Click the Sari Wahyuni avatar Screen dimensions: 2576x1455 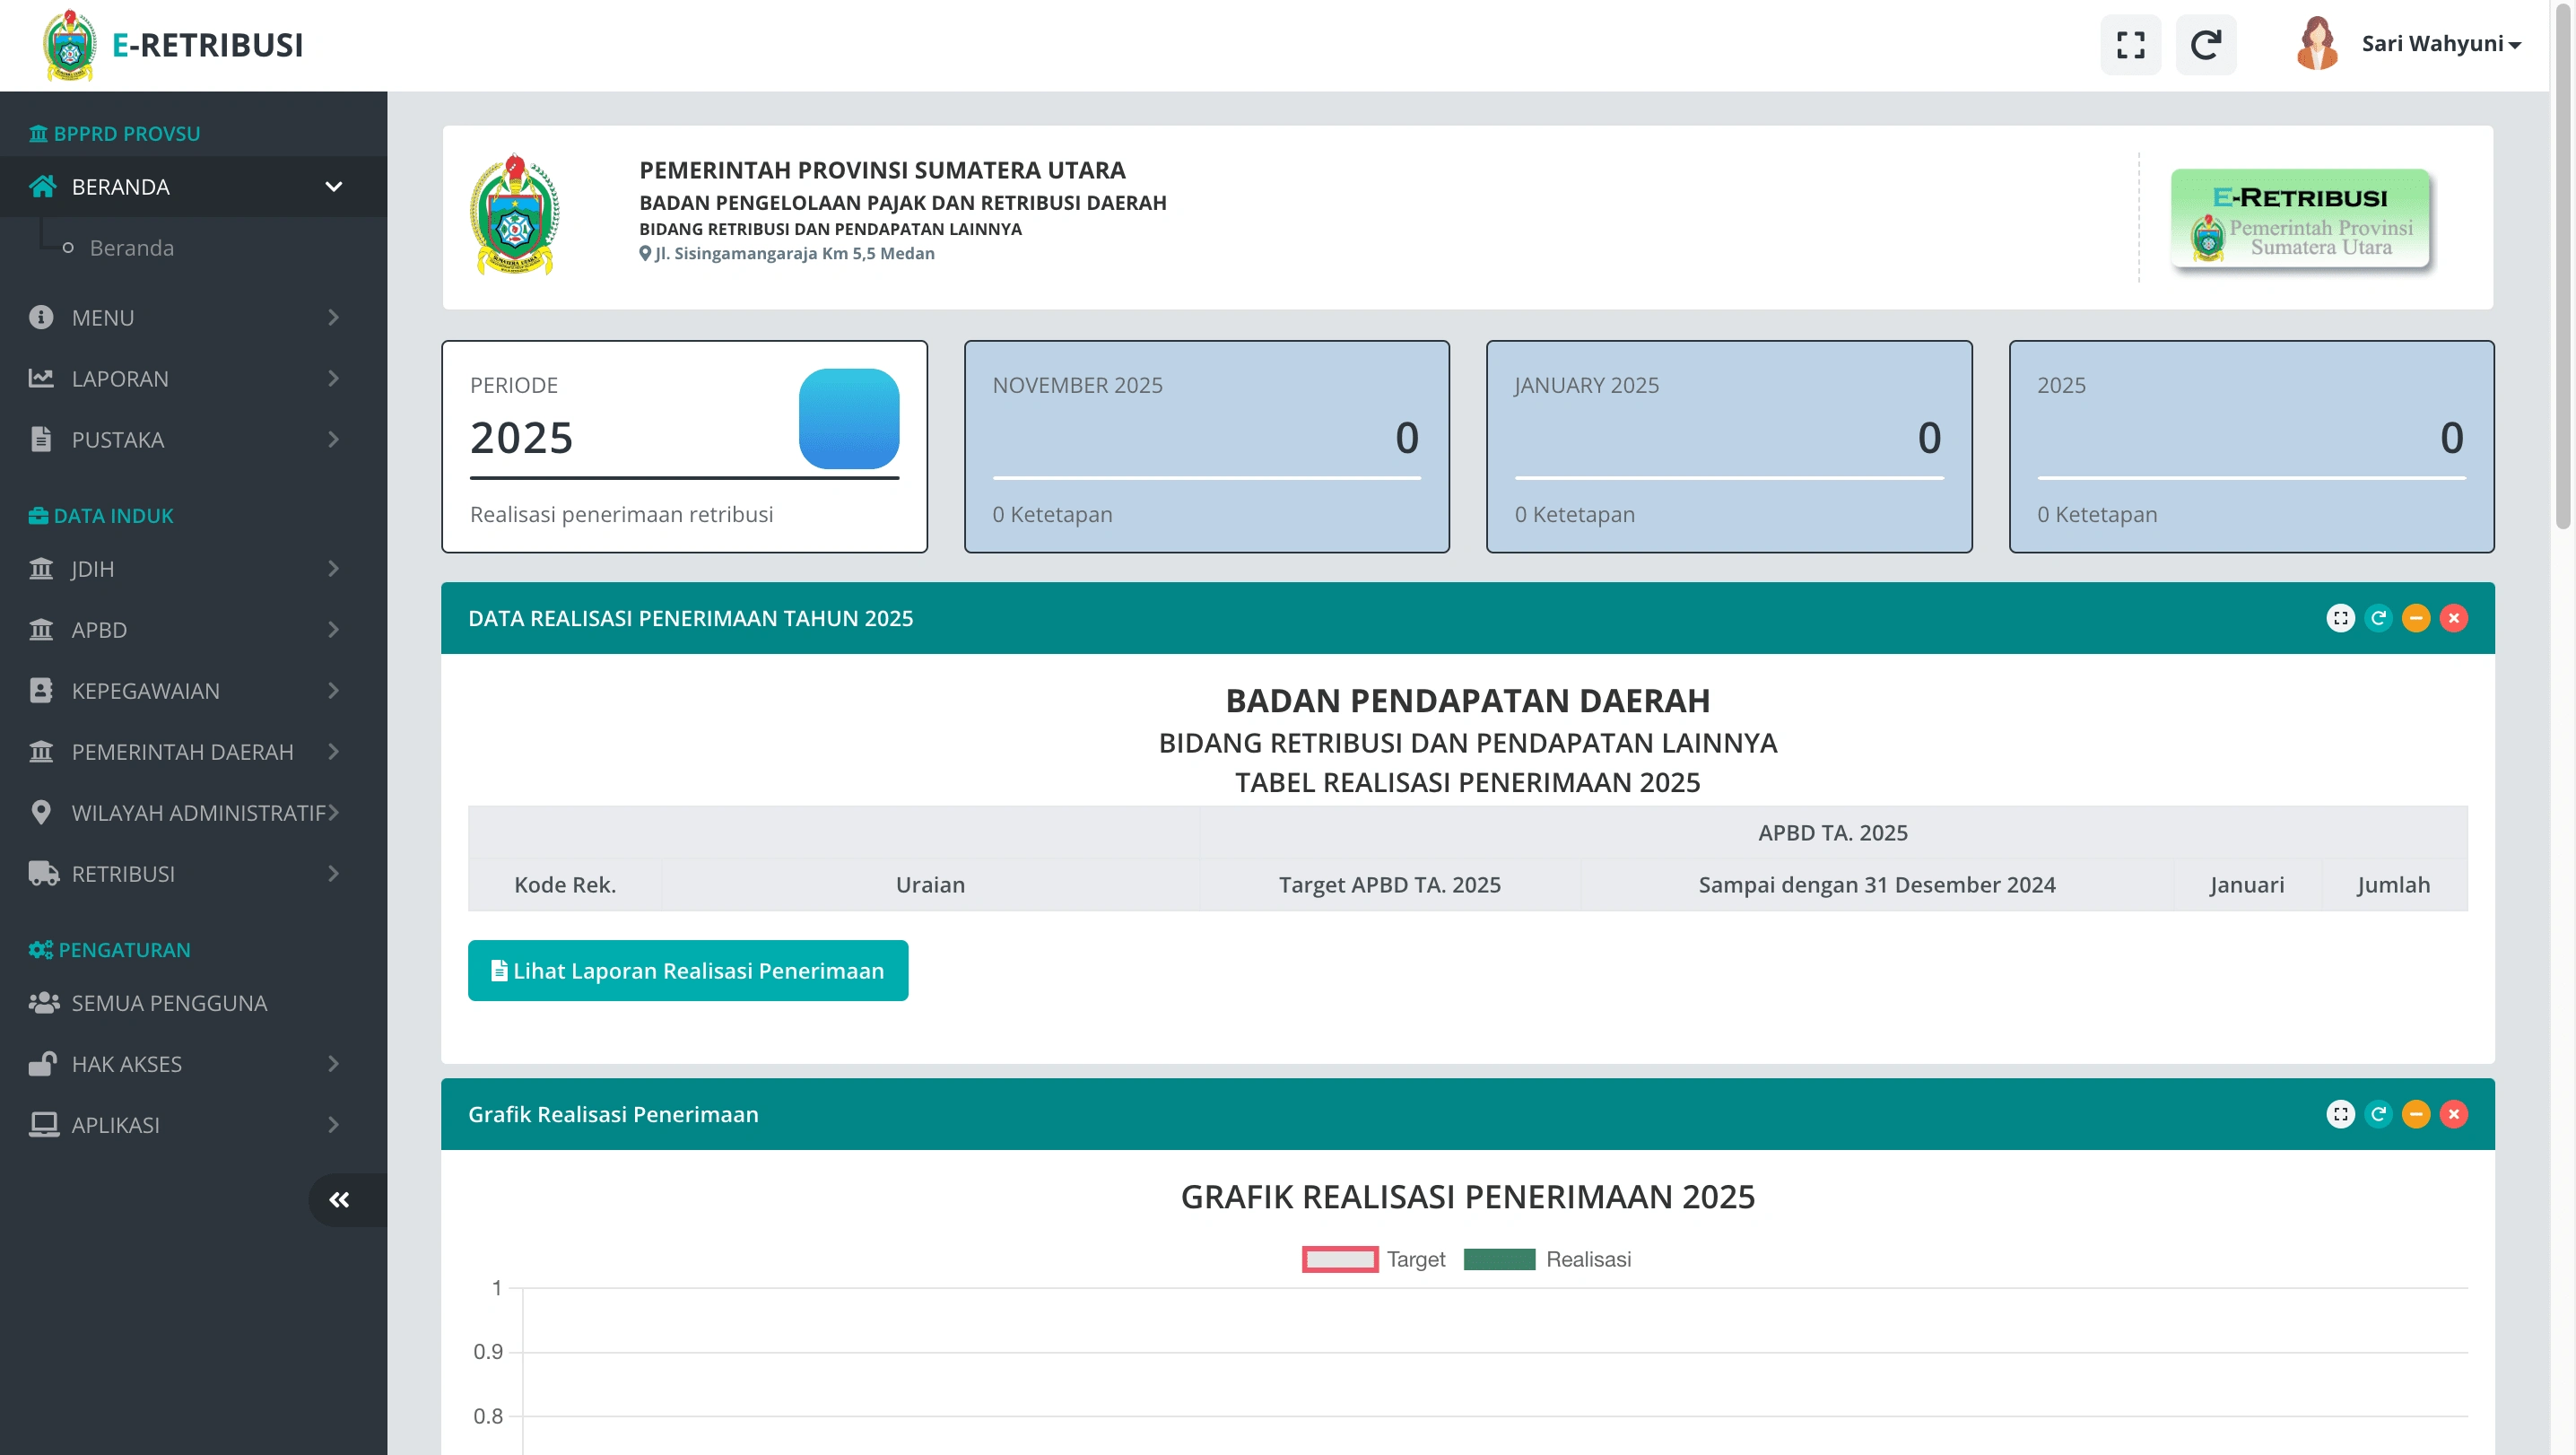pyautogui.click(x=2316, y=44)
